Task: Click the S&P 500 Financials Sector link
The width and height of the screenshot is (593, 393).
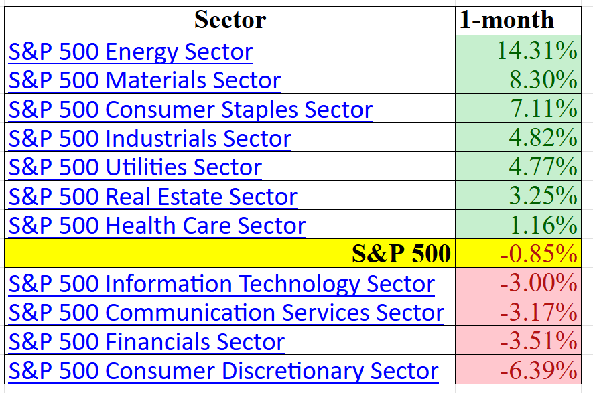Action: (x=147, y=342)
